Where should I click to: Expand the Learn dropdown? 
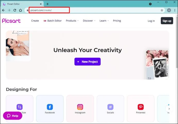[x=104, y=21]
